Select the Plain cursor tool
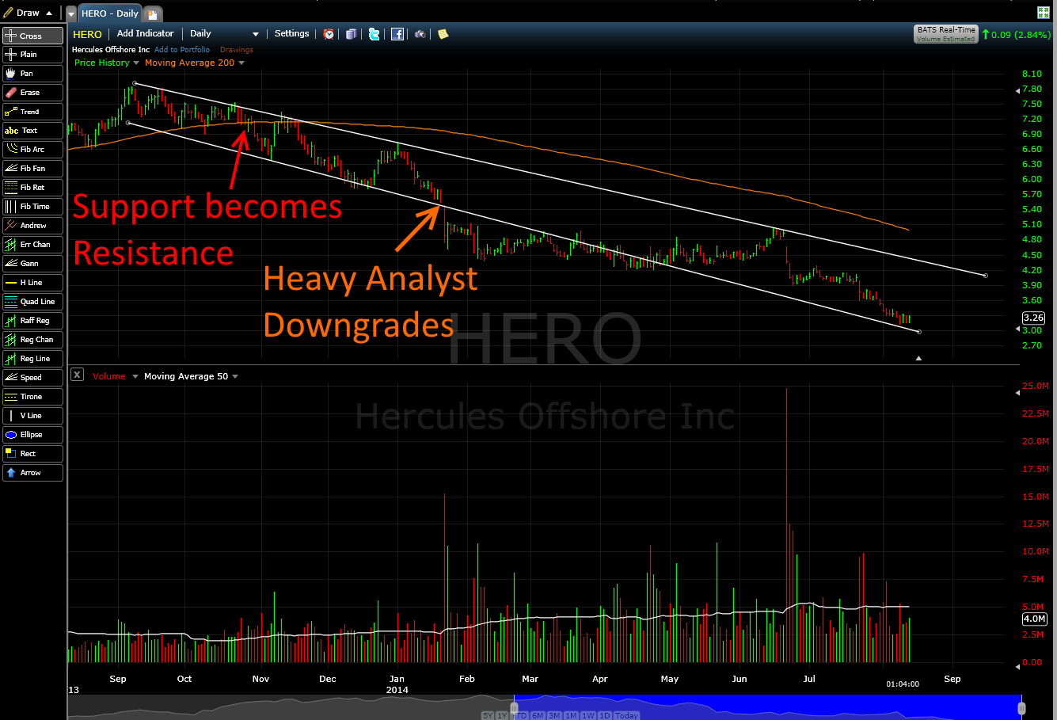The width and height of the screenshot is (1057, 720). click(x=32, y=55)
